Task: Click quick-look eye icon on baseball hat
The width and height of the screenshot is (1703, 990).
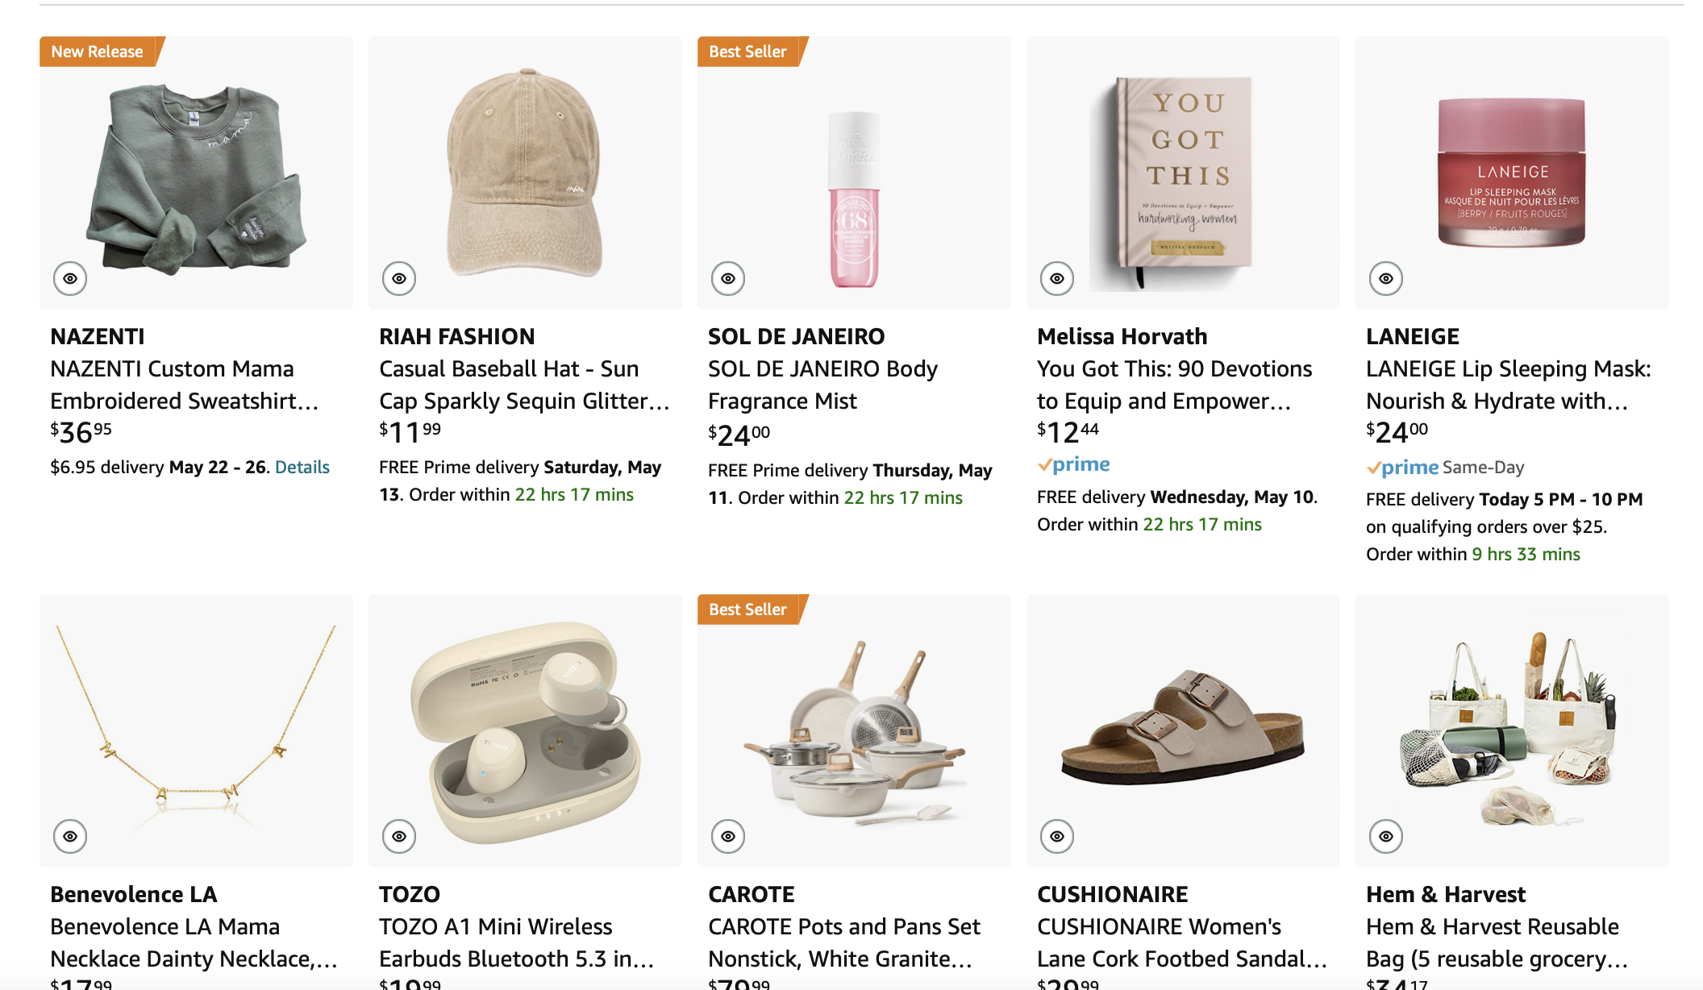Action: [x=399, y=279]
